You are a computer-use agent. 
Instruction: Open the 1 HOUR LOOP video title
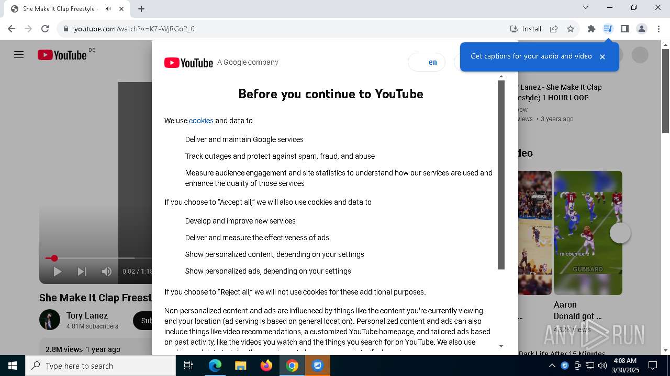pyautogui.click(x=560, y=92)
